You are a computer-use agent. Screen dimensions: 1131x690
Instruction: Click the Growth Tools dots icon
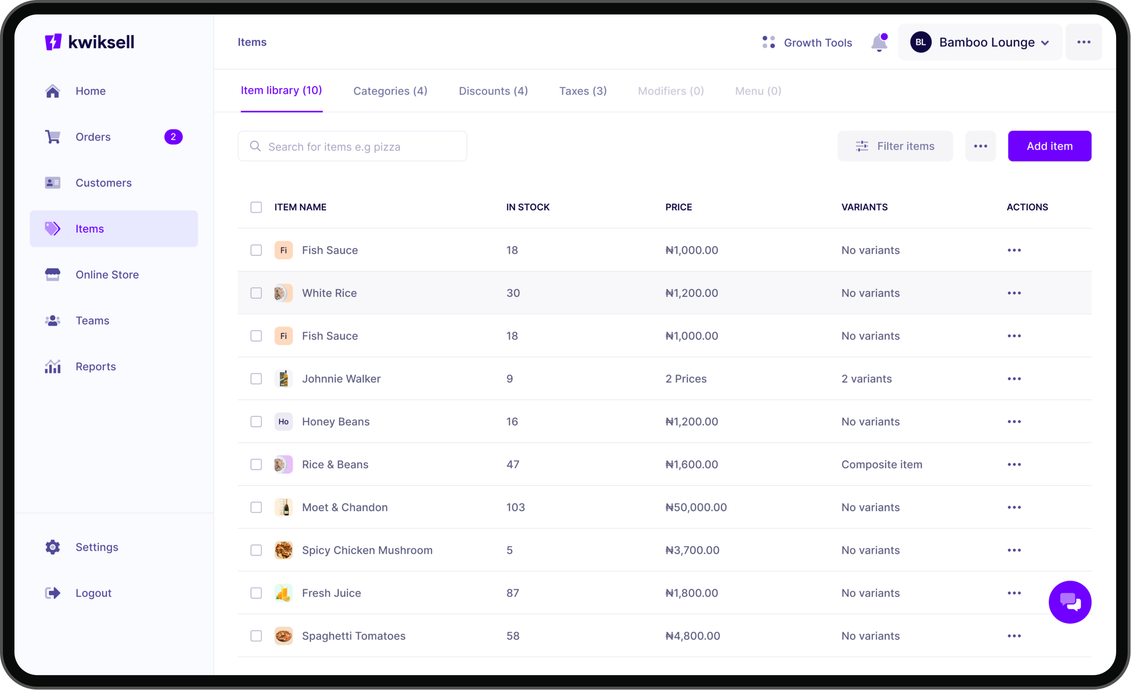coord(768,42)
